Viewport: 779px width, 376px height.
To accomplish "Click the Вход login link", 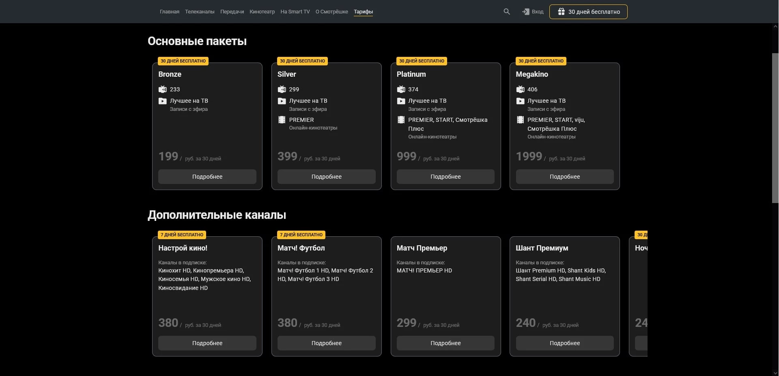I will pos(537,12).
